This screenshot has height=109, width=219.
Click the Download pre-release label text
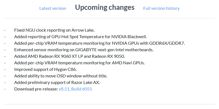(36, 89)
